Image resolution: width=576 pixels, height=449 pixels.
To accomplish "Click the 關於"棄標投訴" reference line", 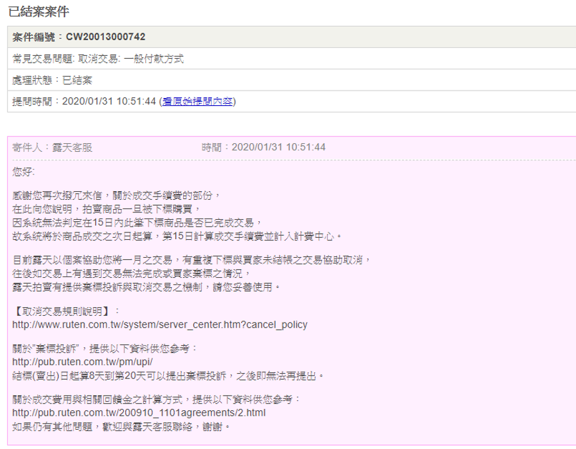I will click(105, 348).
